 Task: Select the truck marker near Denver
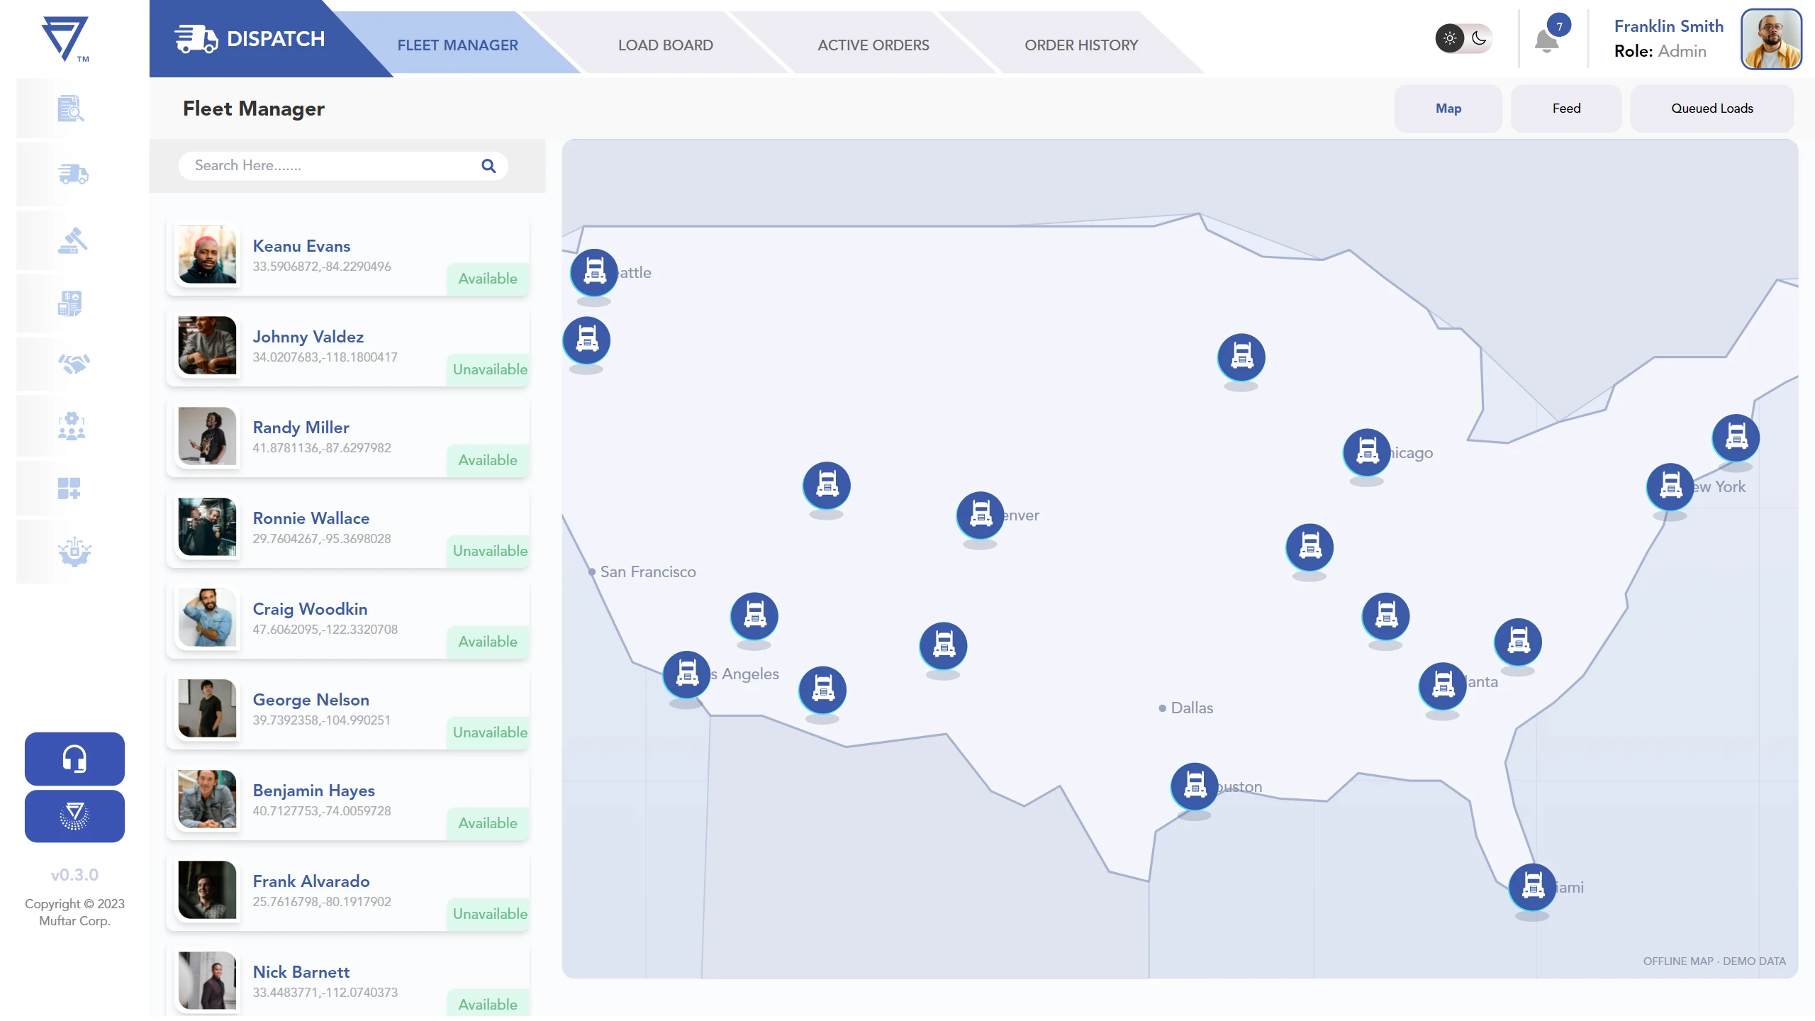click(x=981, y=515)
